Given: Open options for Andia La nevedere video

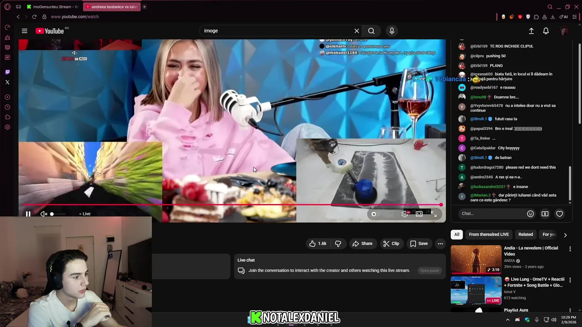Looking at the screenshot, I should pyautogui.click(x=570, y=249).
